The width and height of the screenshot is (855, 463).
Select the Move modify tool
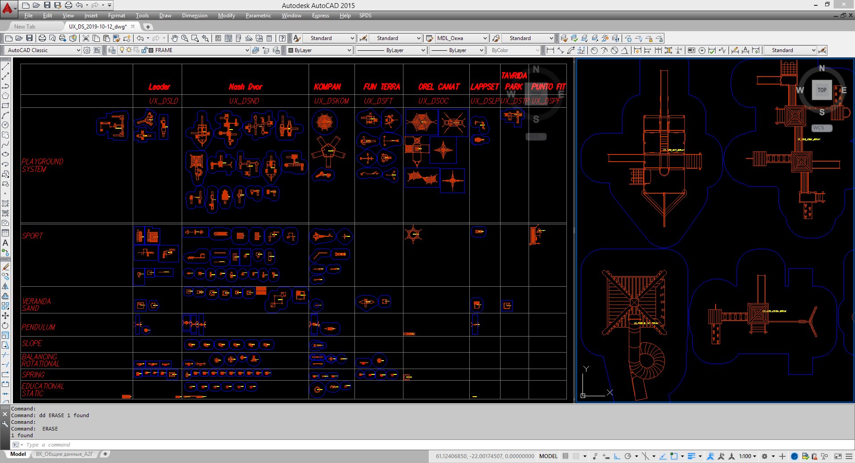pos(5,316)
